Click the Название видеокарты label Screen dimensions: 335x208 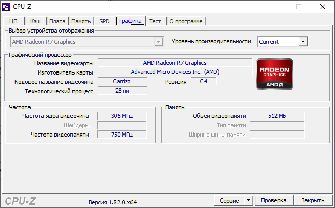(x=64, y=63)
